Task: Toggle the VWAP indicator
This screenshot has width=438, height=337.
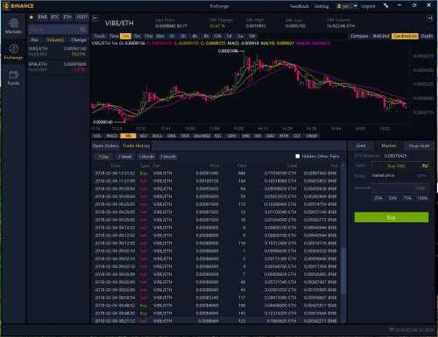Action: (312, 136)
